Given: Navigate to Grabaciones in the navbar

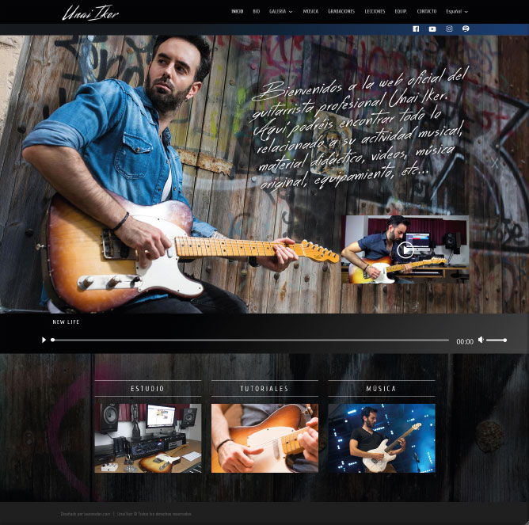Looking at the screenshot, I should pos(341,12).
